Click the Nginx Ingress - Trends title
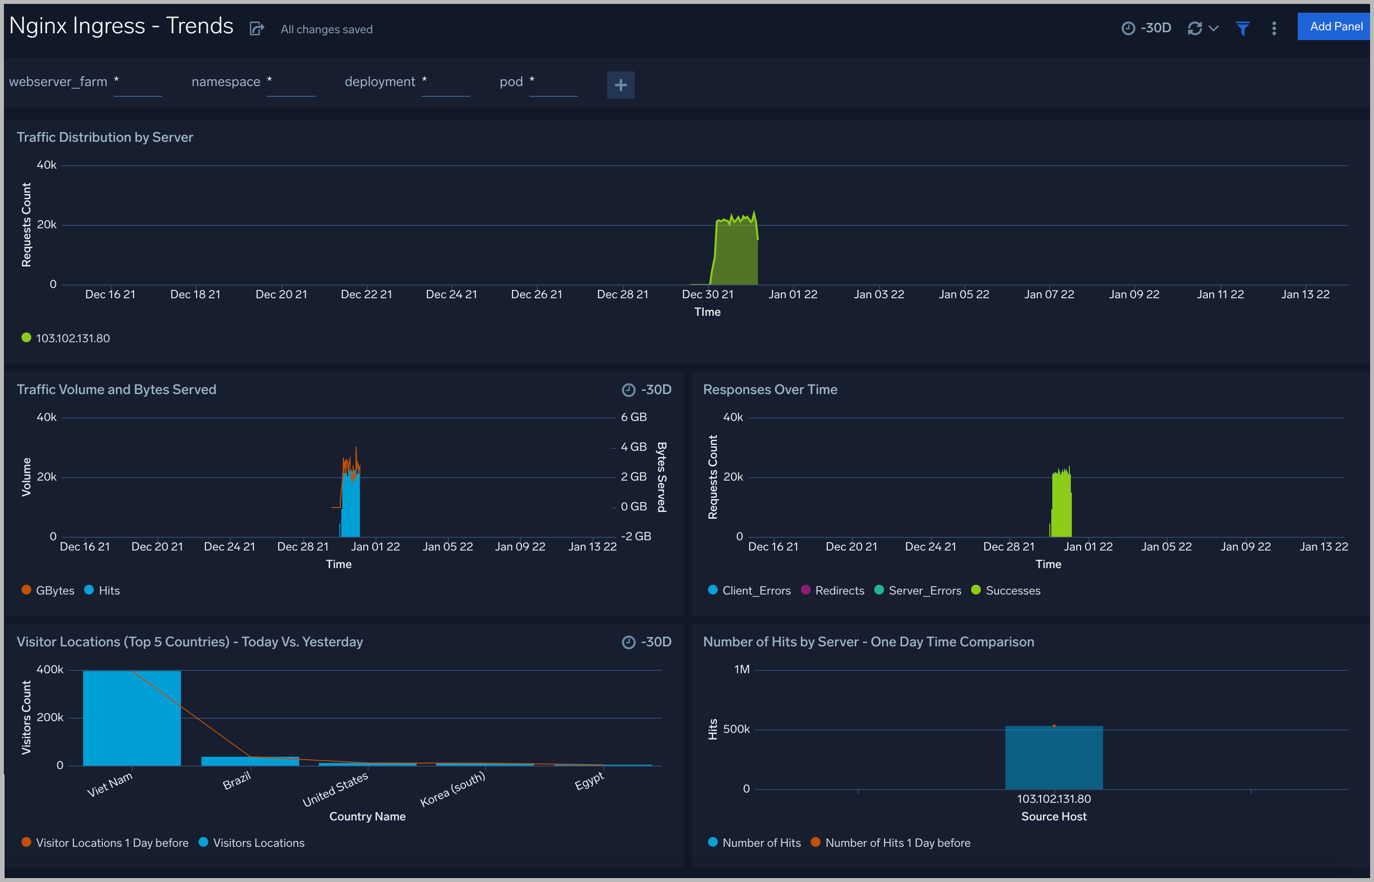1374x882 pixels. tap(121, 25)
